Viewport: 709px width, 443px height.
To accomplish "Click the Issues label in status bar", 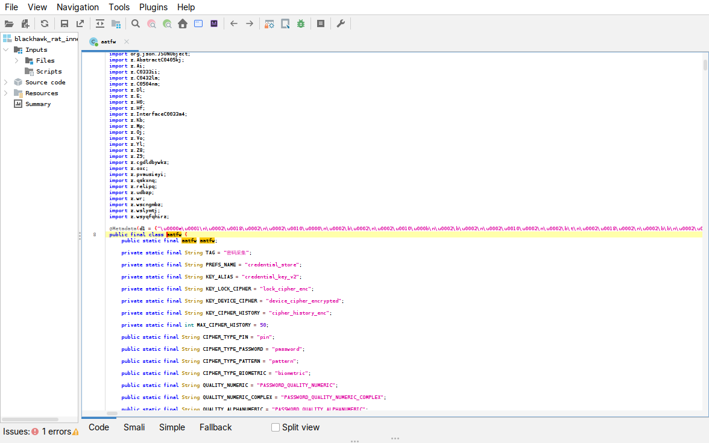I will pos(16,432).
